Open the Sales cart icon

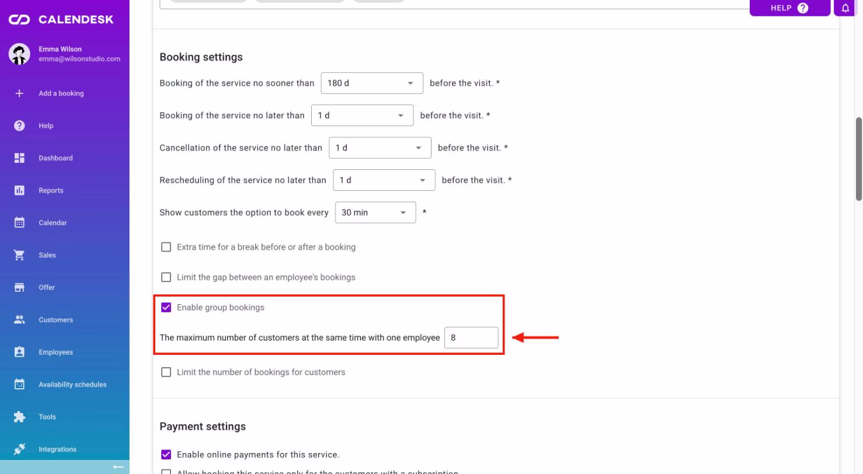click(x=19, y=255)
